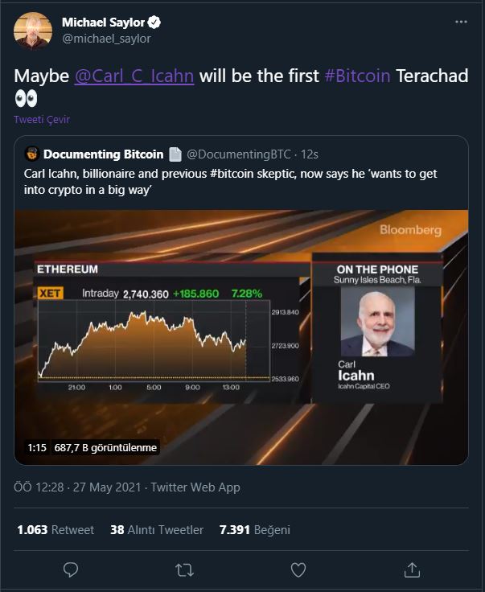Open the share upload icon
The image size is (485, 592).
coord(412,569)
